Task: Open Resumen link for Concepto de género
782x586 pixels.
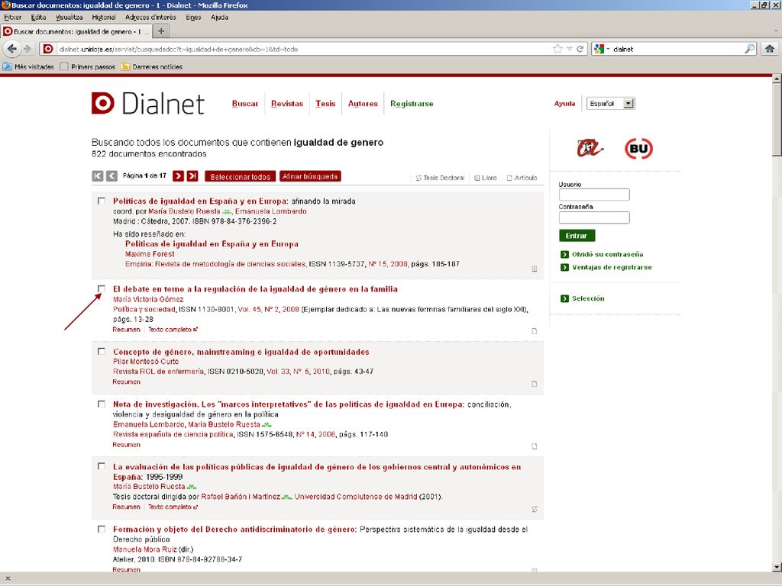Action: point(126,382)
